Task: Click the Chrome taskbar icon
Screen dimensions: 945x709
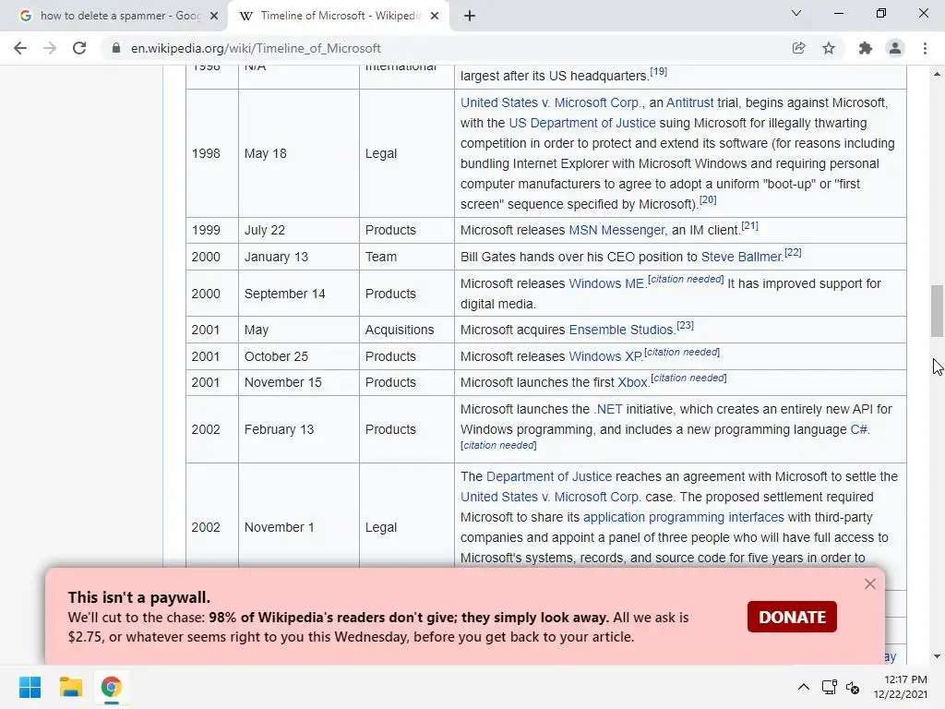Action: click(111, 687)
